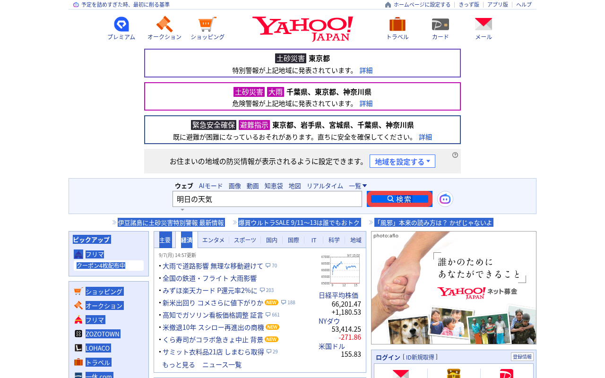This screenshot has height=378, width=605.
Task: Select the リアルタイム search tab
Action: coord(325,186)
